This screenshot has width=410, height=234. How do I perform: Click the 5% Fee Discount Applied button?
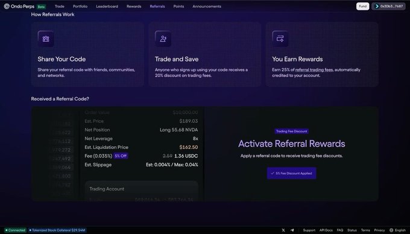click(x=292, y=173)
